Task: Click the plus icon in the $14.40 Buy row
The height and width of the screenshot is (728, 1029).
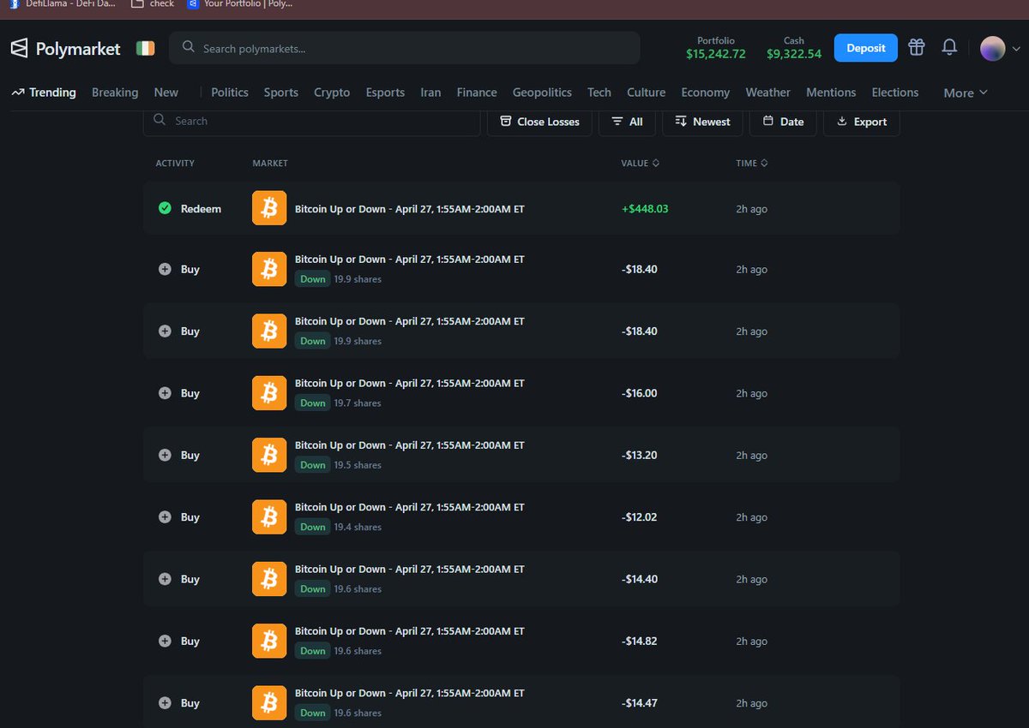Action: (x=165, y=579)
